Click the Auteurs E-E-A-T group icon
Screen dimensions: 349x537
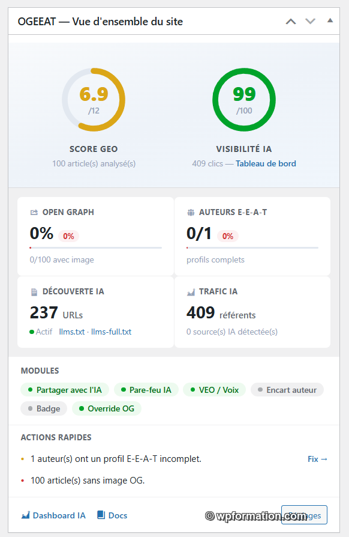pyautogui.click(x=191, y=212)
